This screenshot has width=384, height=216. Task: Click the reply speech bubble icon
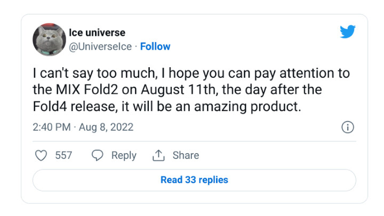[97, 155]
